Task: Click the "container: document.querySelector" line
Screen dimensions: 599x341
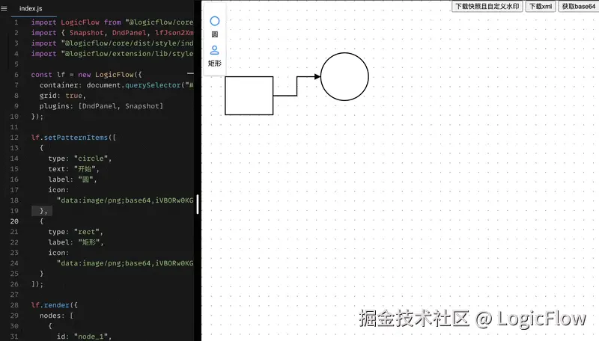Action: click(x=117, y=85)
